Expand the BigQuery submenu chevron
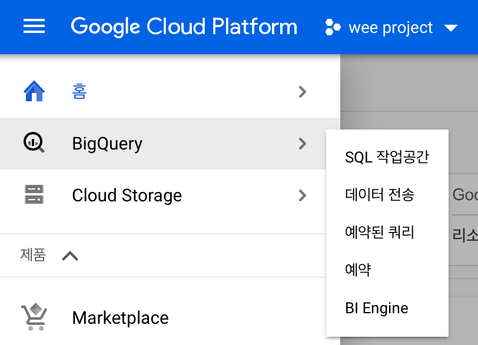Screen dimensions: 478x345 tap(303, 144)
